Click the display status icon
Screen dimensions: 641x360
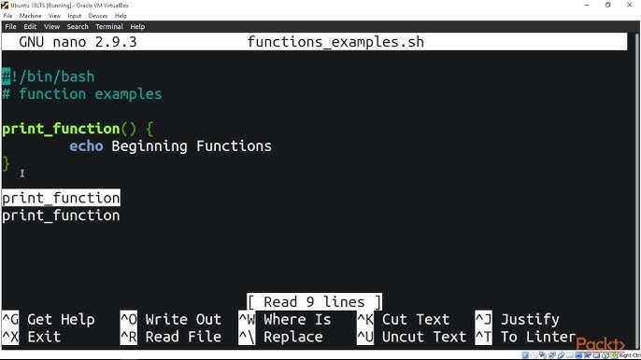coord(579,355)
